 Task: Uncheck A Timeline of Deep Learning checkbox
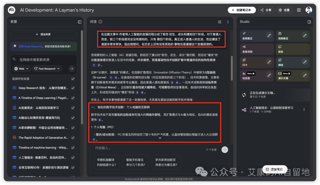click(73, 98)
